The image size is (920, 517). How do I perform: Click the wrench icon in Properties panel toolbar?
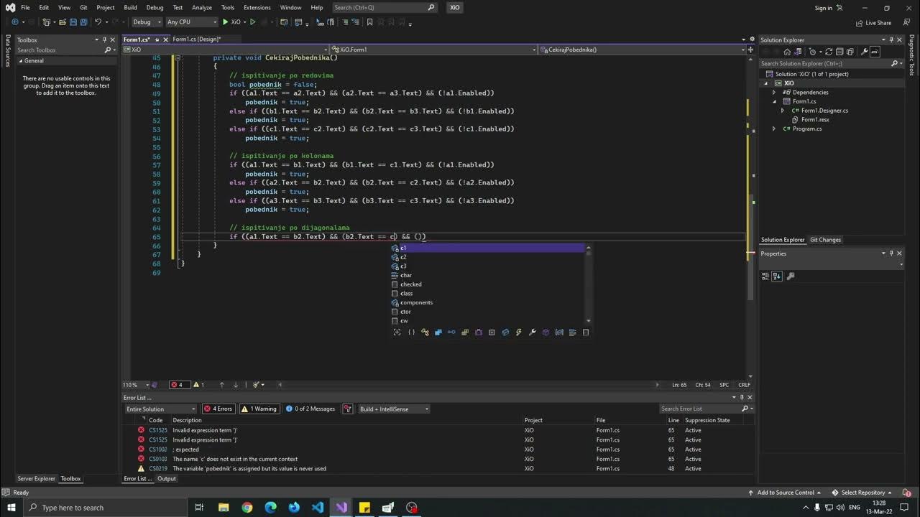point(791,276)
